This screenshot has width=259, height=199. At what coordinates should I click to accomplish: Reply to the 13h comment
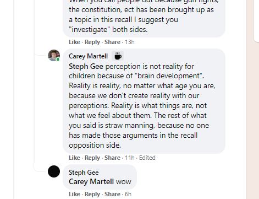(92, 42)
